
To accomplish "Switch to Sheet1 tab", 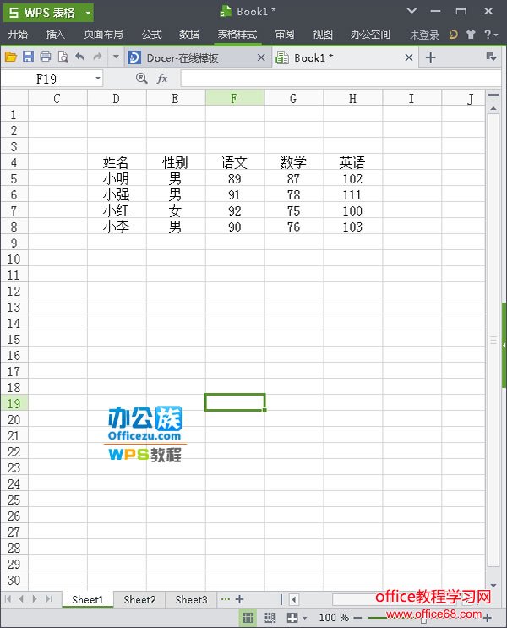I will (x=88, y=599).
